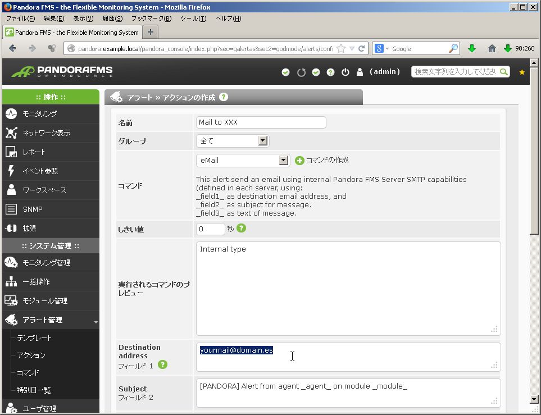541x415 pixels.
Task: Open the モニタリング管理 sidebar item
Action: 51,262
